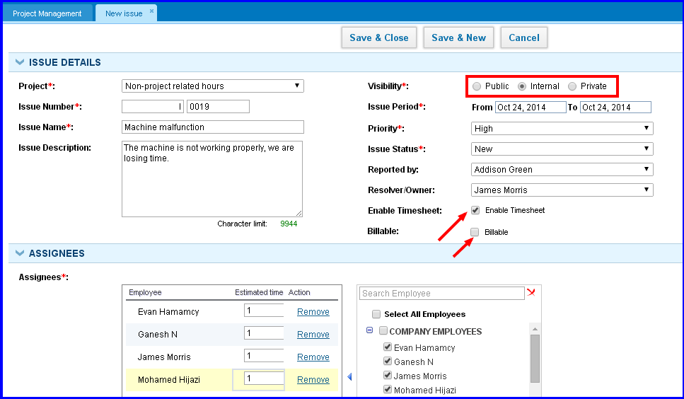Image resolution: width=684 pixels, height=399 pixels.
Task: Click the Estimated time column header
Action: (259, 292)
